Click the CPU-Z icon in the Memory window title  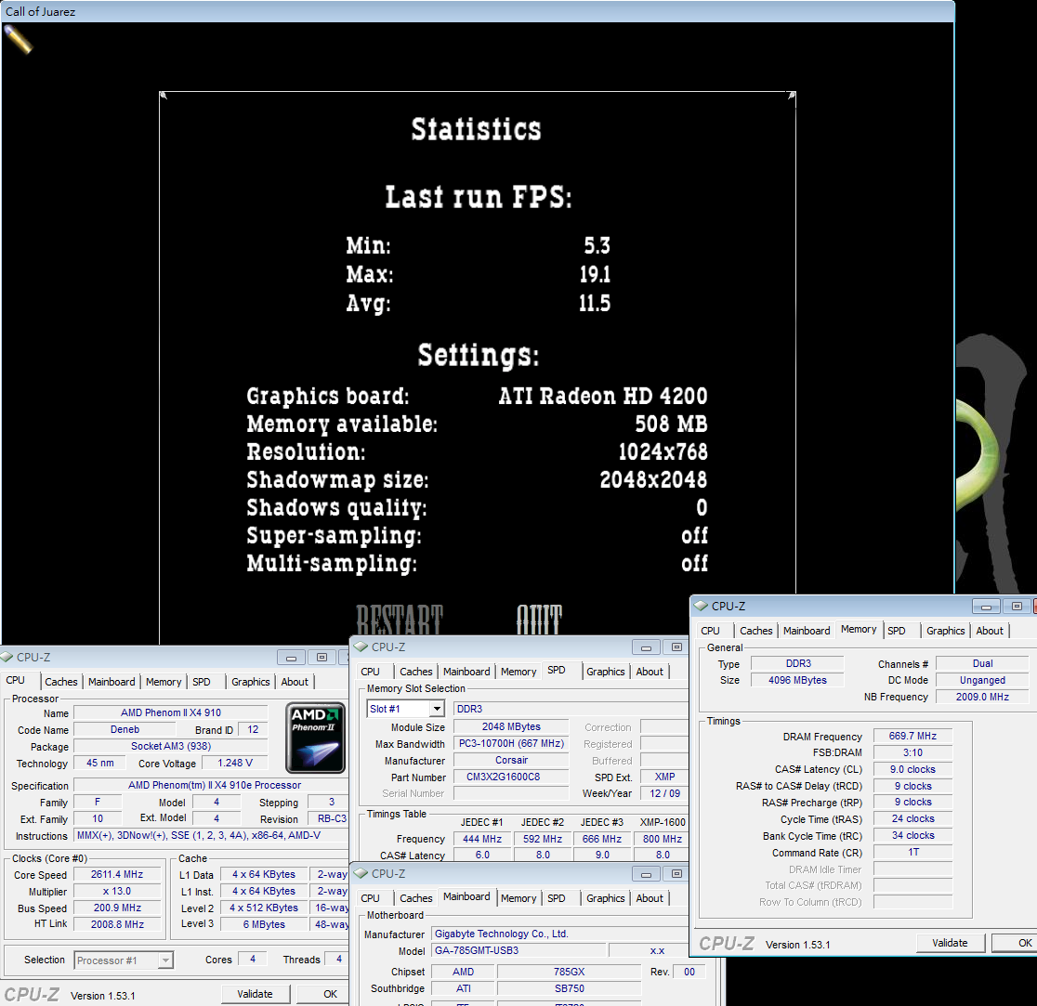pos(701,607)
